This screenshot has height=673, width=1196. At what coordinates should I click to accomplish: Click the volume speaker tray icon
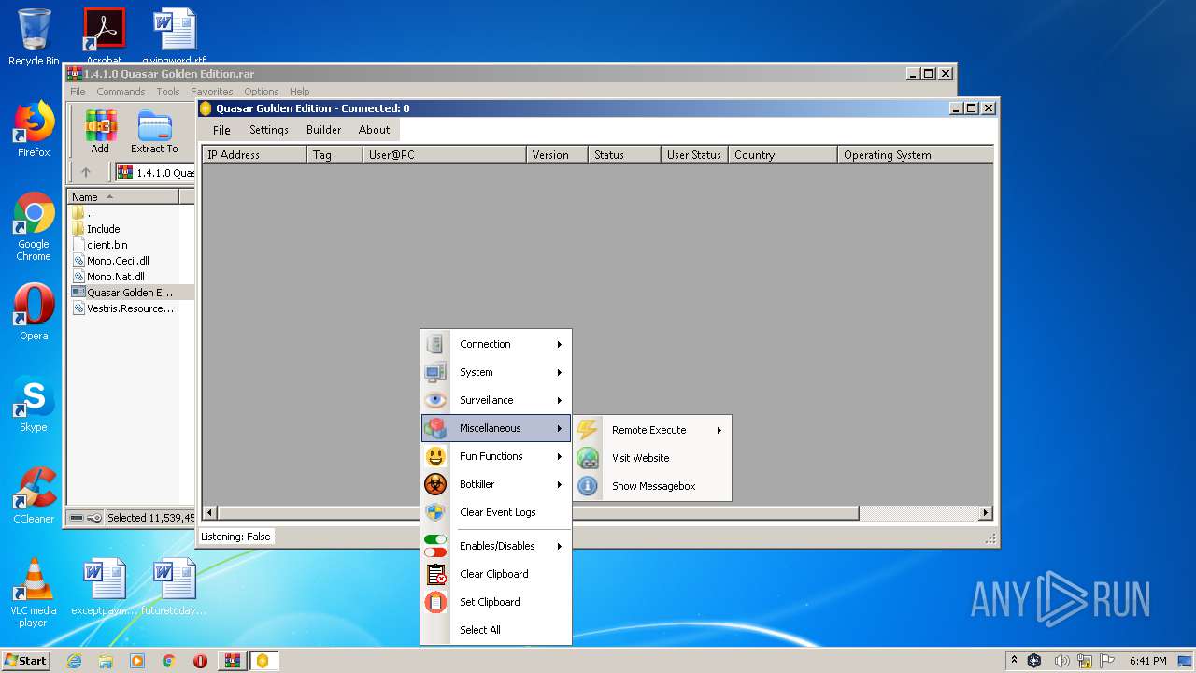pos(1061,661)
